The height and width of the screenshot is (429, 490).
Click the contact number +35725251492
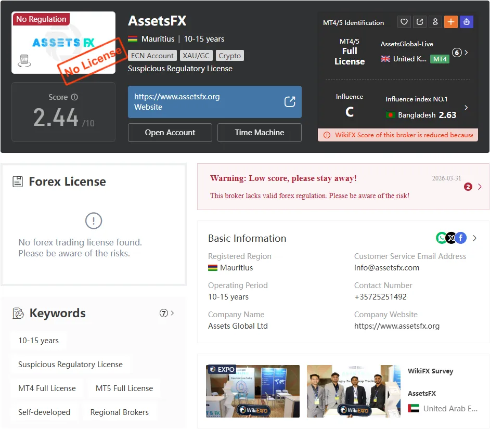[380, 297]
